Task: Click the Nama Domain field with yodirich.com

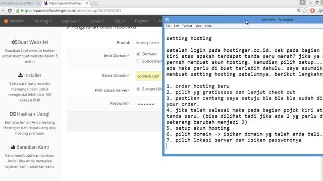Action: coord(149,76)
